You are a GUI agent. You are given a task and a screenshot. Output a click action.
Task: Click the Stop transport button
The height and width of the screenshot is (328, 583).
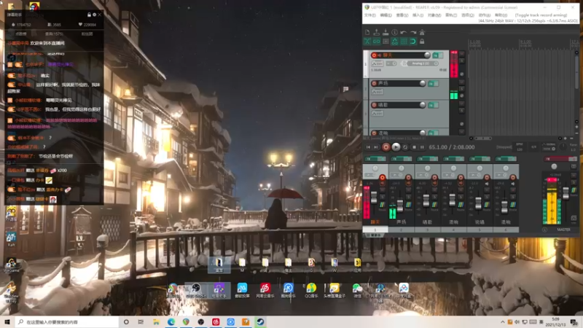(414, 147)
